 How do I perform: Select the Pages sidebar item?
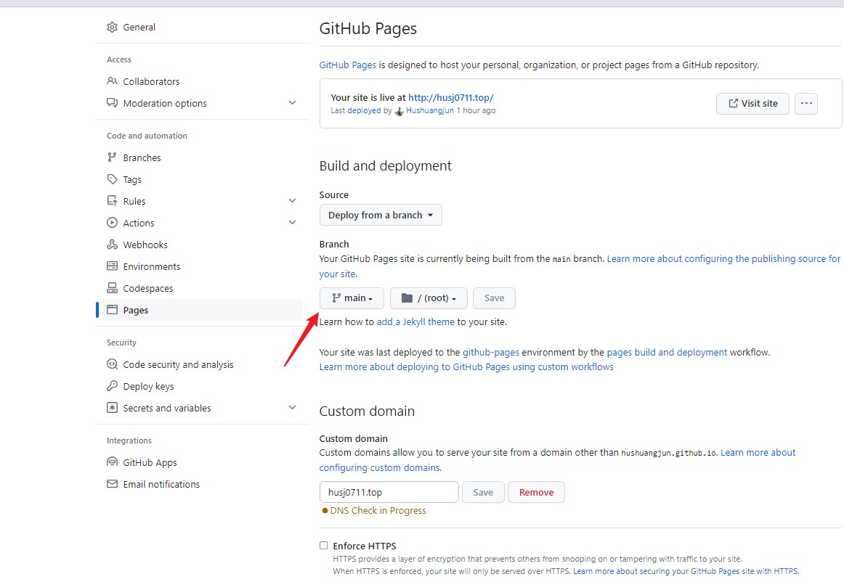(x=202, y=310)
